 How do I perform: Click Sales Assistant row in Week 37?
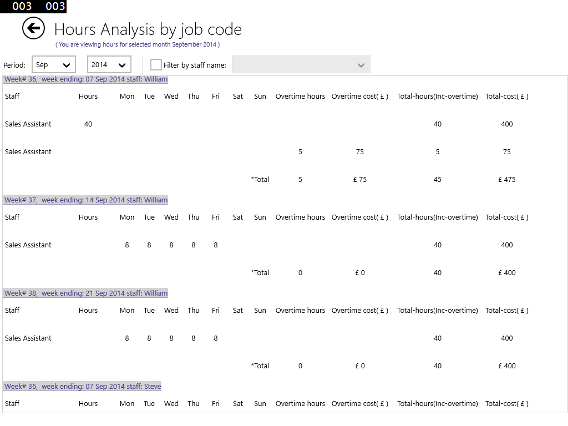(28, 245)
